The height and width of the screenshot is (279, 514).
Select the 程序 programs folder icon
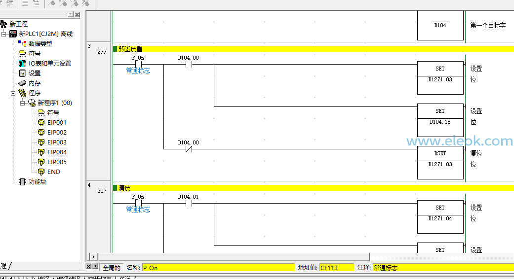pos(22,93)
